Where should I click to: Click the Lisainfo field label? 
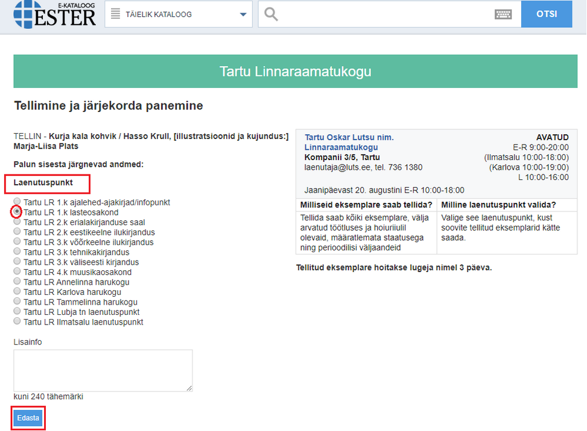(x=28, y=342)
